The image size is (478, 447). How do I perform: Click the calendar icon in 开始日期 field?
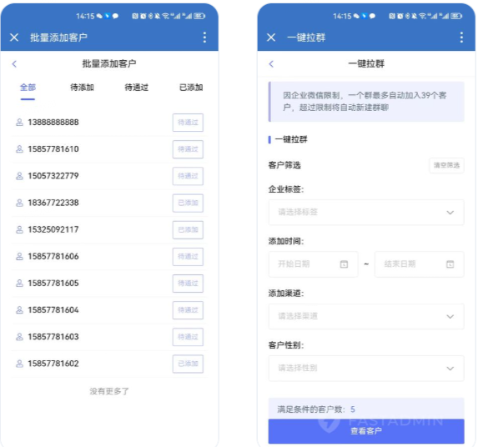344,264
